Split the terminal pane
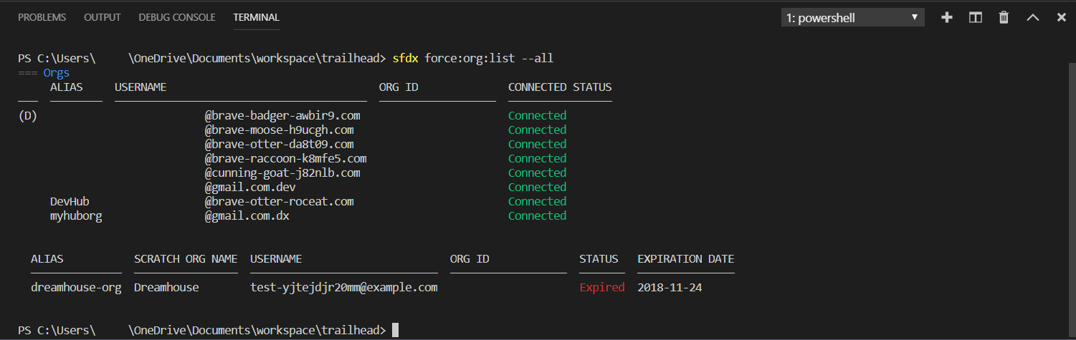The height and width of the screenshot is (340, 1076). pyautogui.click(x=975, y=17)
